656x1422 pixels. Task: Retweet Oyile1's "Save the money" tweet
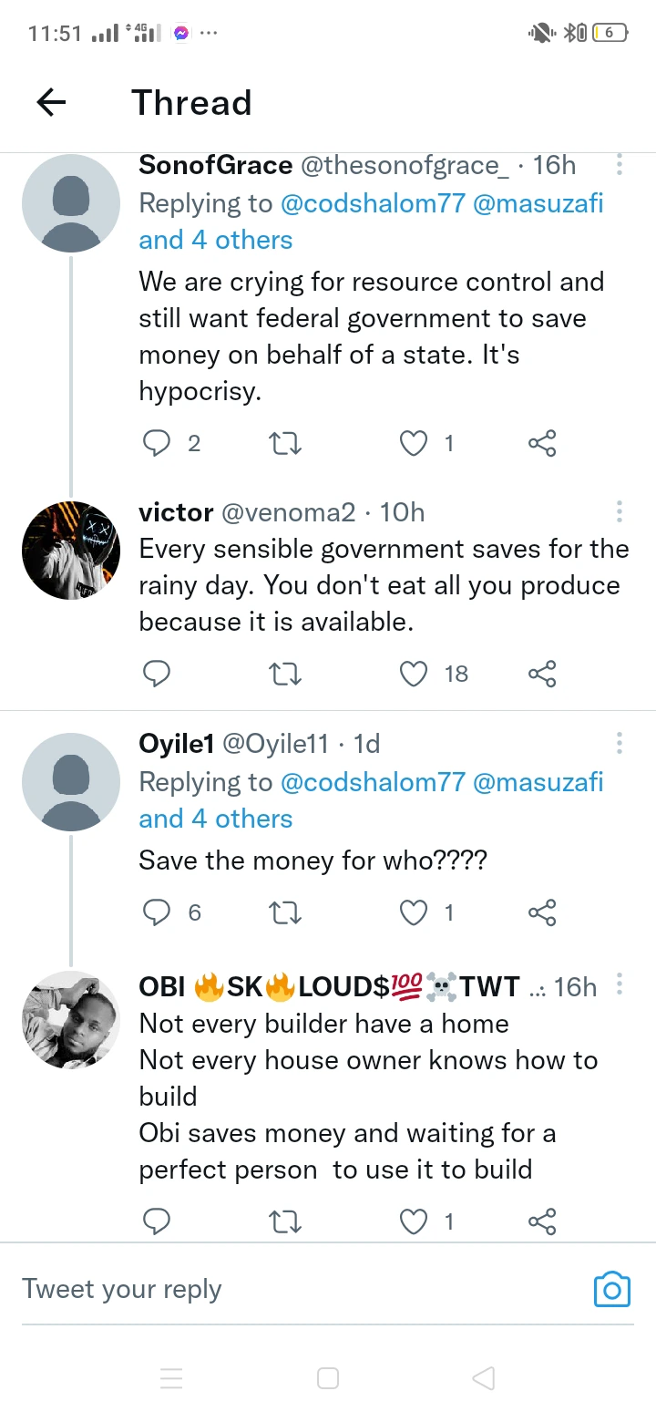click(x=286, y=912)
